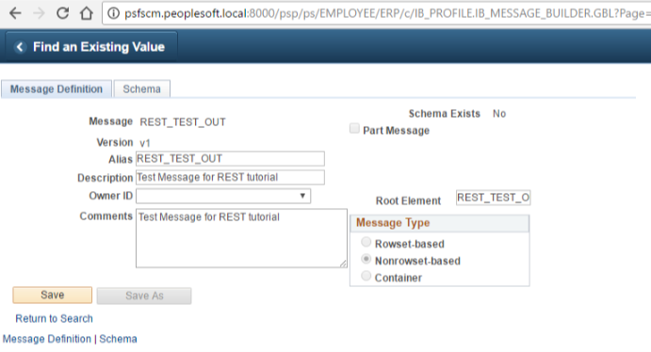Reload the page with refresh icon
The image size is (651, 352).
[x=63, y=13]
